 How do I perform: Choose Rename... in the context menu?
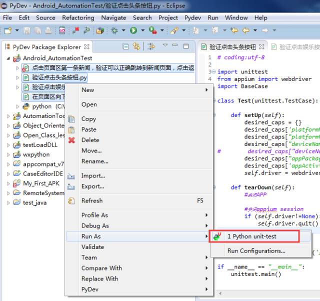[x=139, y=161]
